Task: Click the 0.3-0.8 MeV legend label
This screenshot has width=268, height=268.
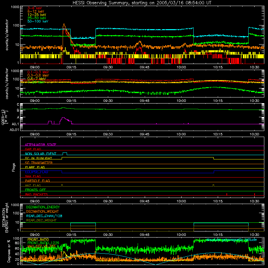Action: [38, 75]
